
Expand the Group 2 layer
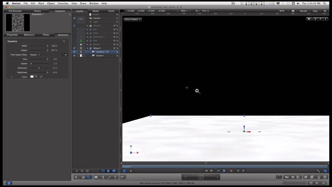pos(87,26)
